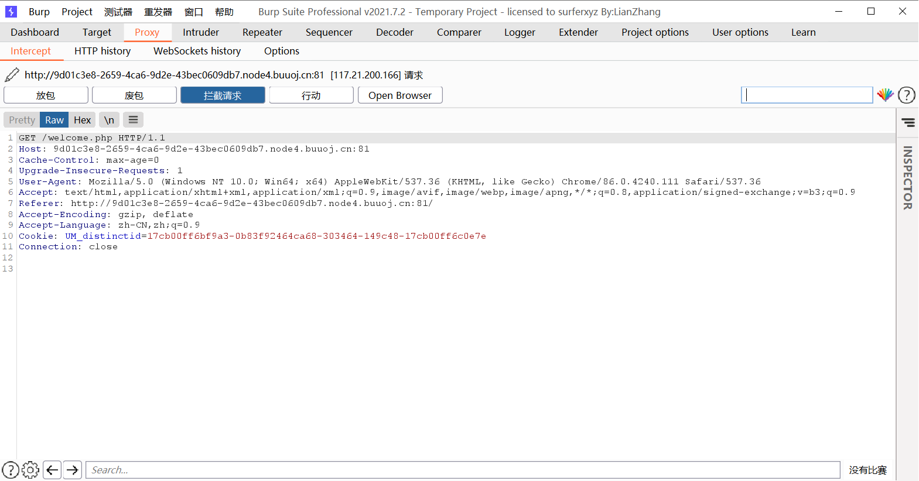Click the Host header line
The width and height of the screenshot is (919, 481).
(194, 149)
